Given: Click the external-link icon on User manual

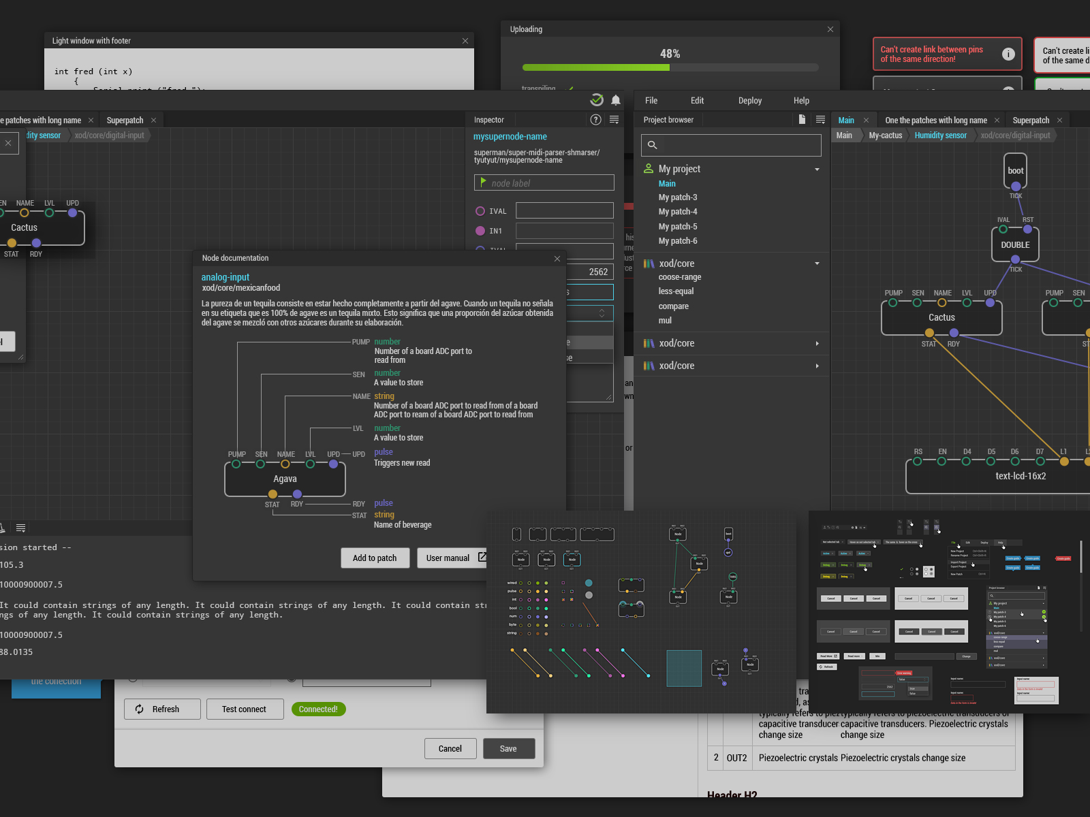Looking at the screenshot, I should 482,557.
